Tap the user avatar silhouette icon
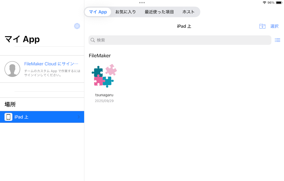The image size is (284, 181). [12, 69]
